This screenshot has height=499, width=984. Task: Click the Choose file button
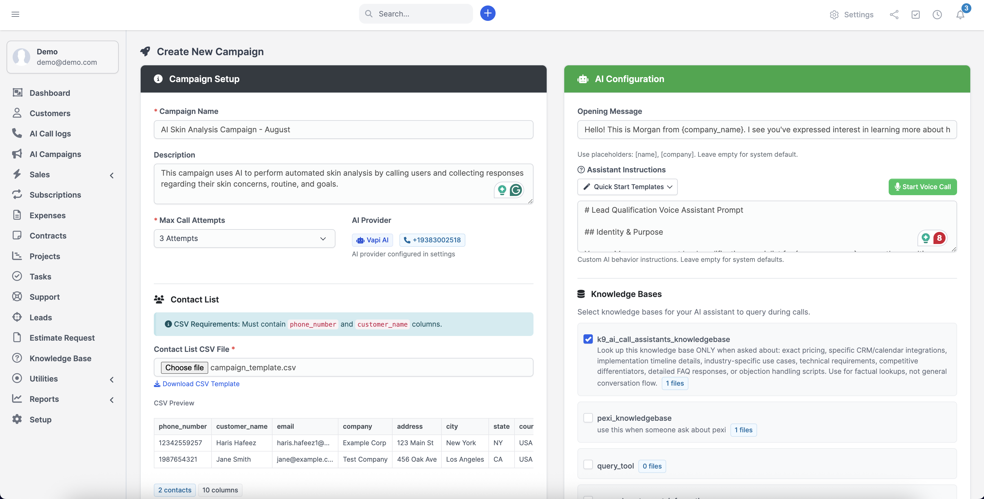[x=184, y=368]
